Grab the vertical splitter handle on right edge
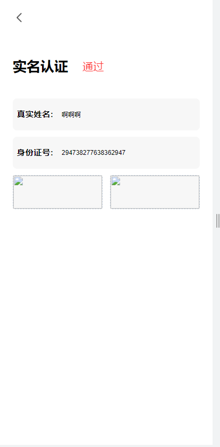Screen dimensions: 220x447 coord(218,221)
